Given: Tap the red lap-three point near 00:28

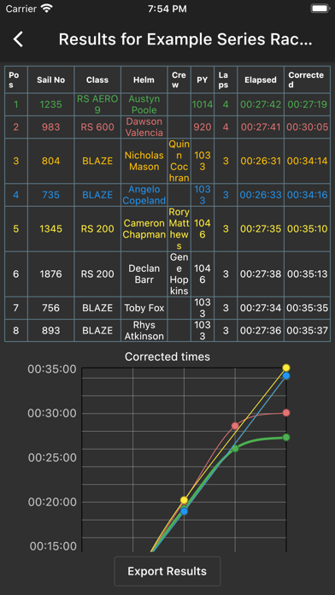Looking at the screenshot, I should tap(235, 426).
